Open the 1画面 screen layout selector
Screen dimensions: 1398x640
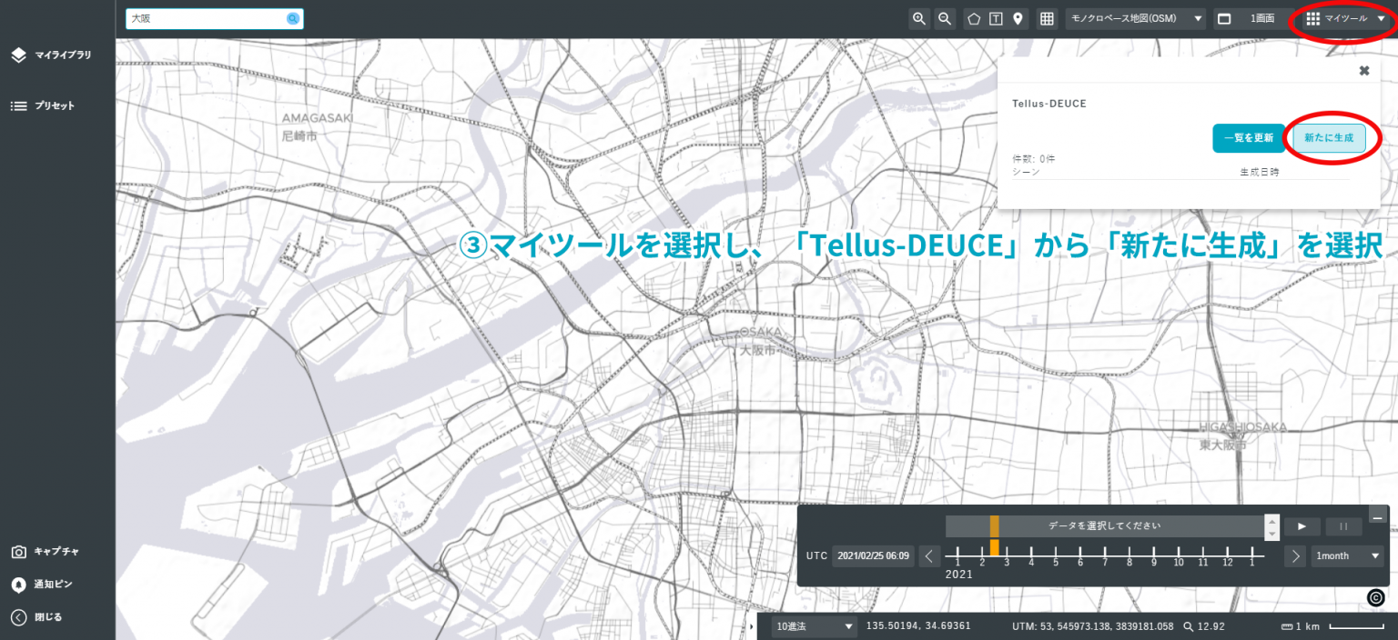pyautogui.click(x=1252, y=19)
